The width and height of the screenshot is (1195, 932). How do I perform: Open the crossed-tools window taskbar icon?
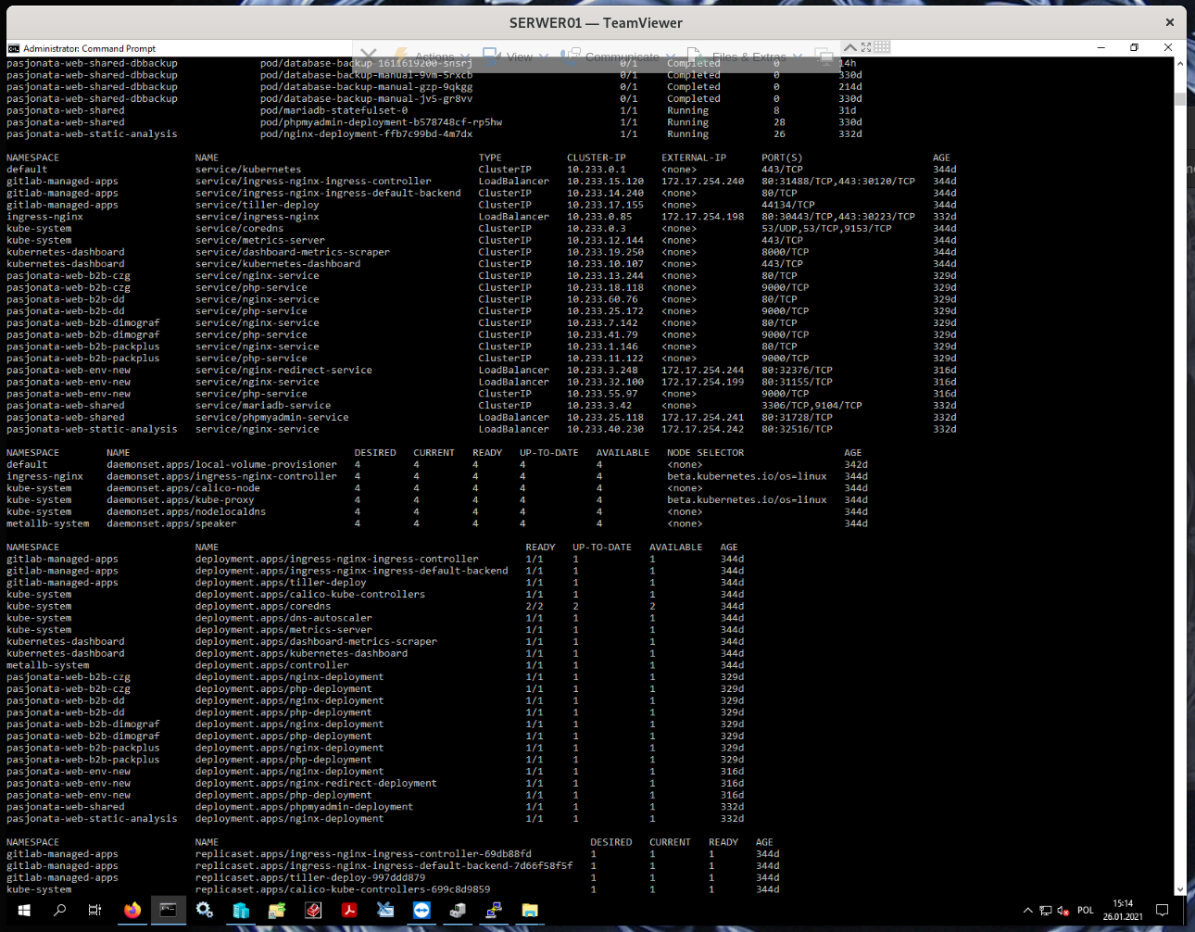tap(385, 911)
